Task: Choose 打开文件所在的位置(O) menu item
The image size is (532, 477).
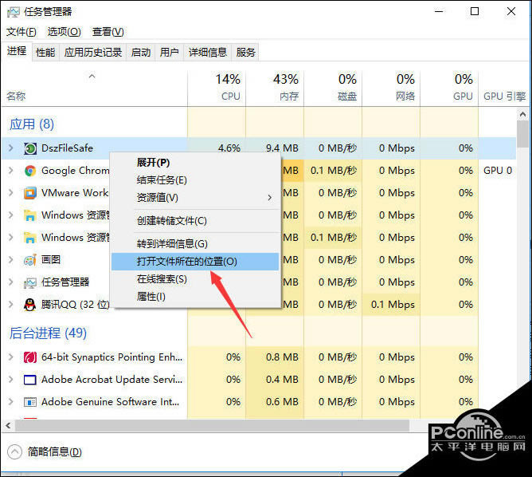Action: point(195,262)
